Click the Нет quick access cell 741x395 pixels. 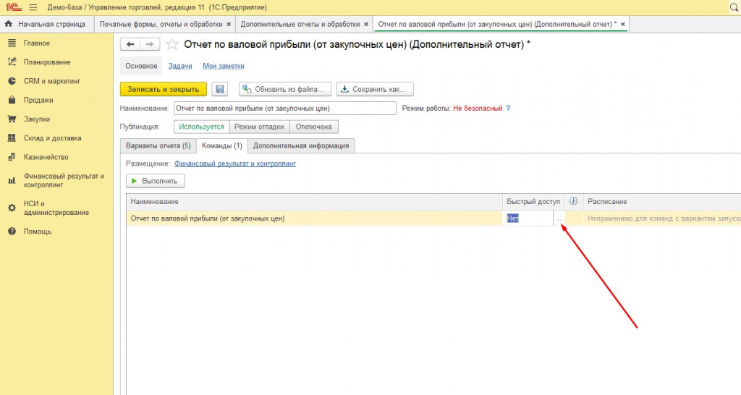528,218
